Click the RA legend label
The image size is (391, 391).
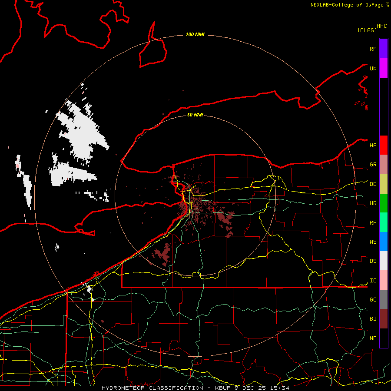pyautogui.click(x=373, y=223)
